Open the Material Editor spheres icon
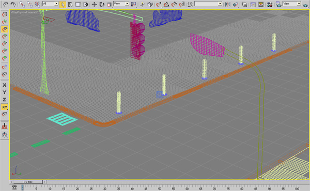 pyautogui.click(x=270, y=4)
